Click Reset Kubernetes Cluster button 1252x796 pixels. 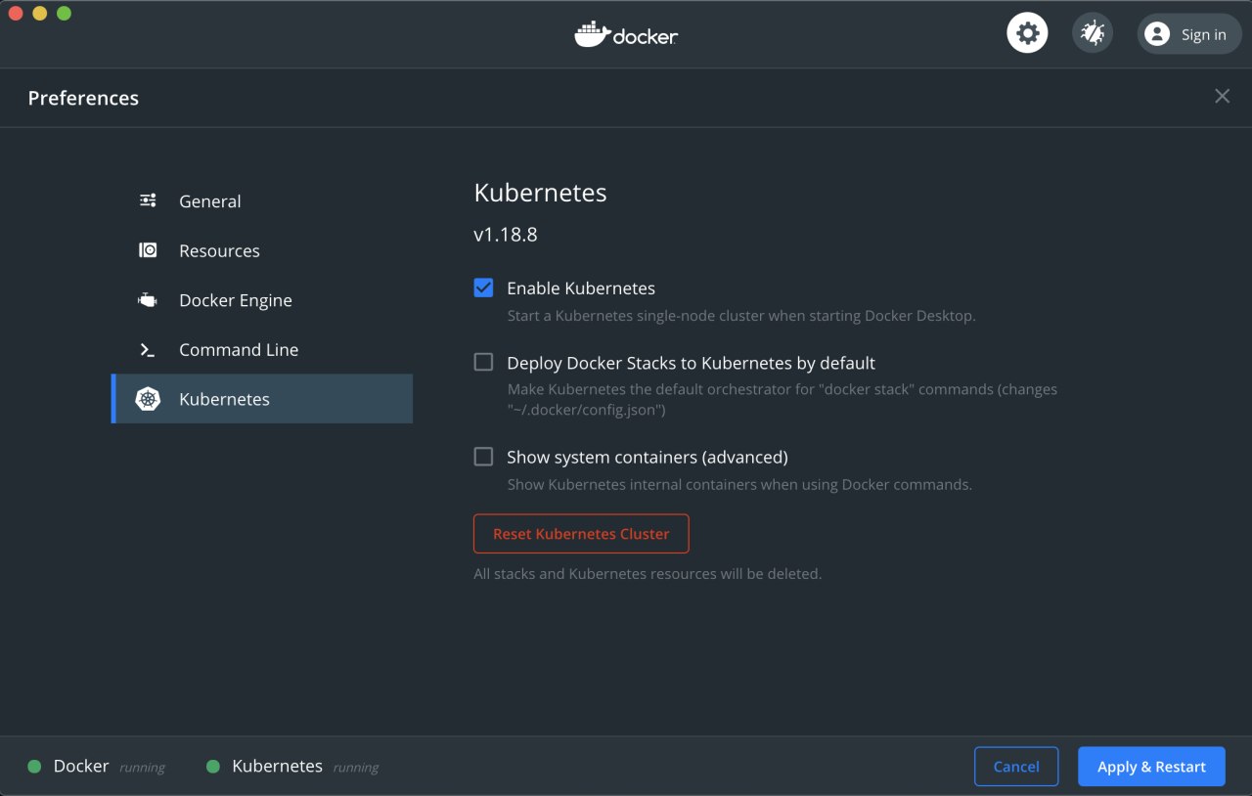point(581,534)
